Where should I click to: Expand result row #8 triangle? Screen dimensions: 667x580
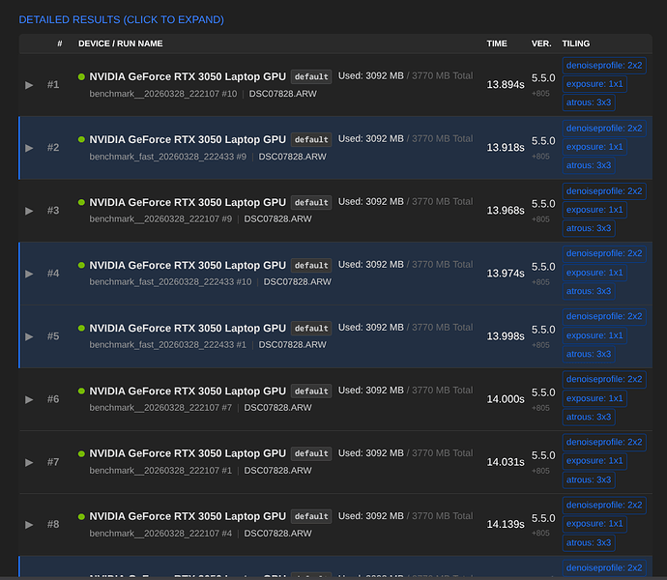29,525
